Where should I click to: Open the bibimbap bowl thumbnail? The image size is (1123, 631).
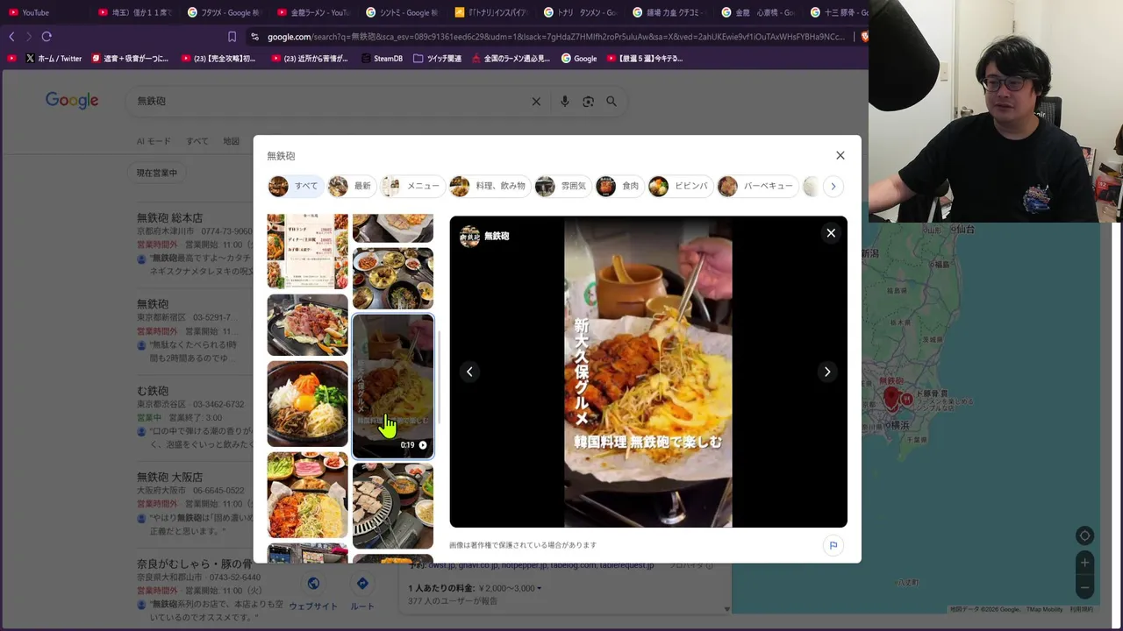[x=307, y=404]
